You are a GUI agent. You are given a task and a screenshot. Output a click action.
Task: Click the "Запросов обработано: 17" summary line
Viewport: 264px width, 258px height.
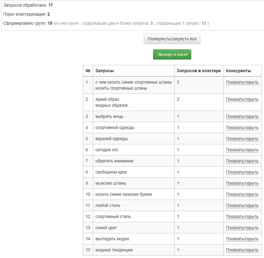pos(28,5)
